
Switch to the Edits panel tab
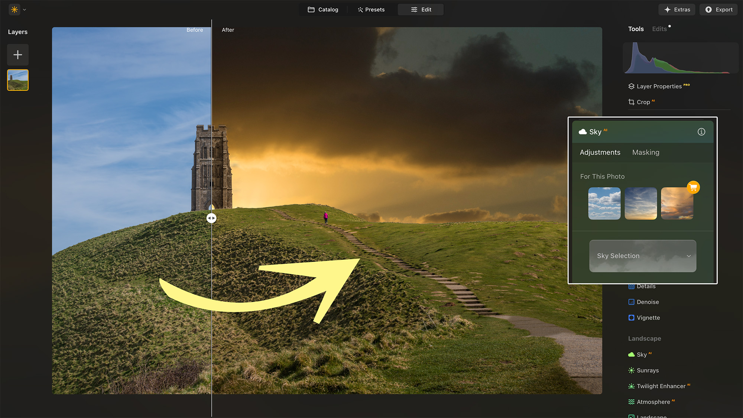coord(659,29)
